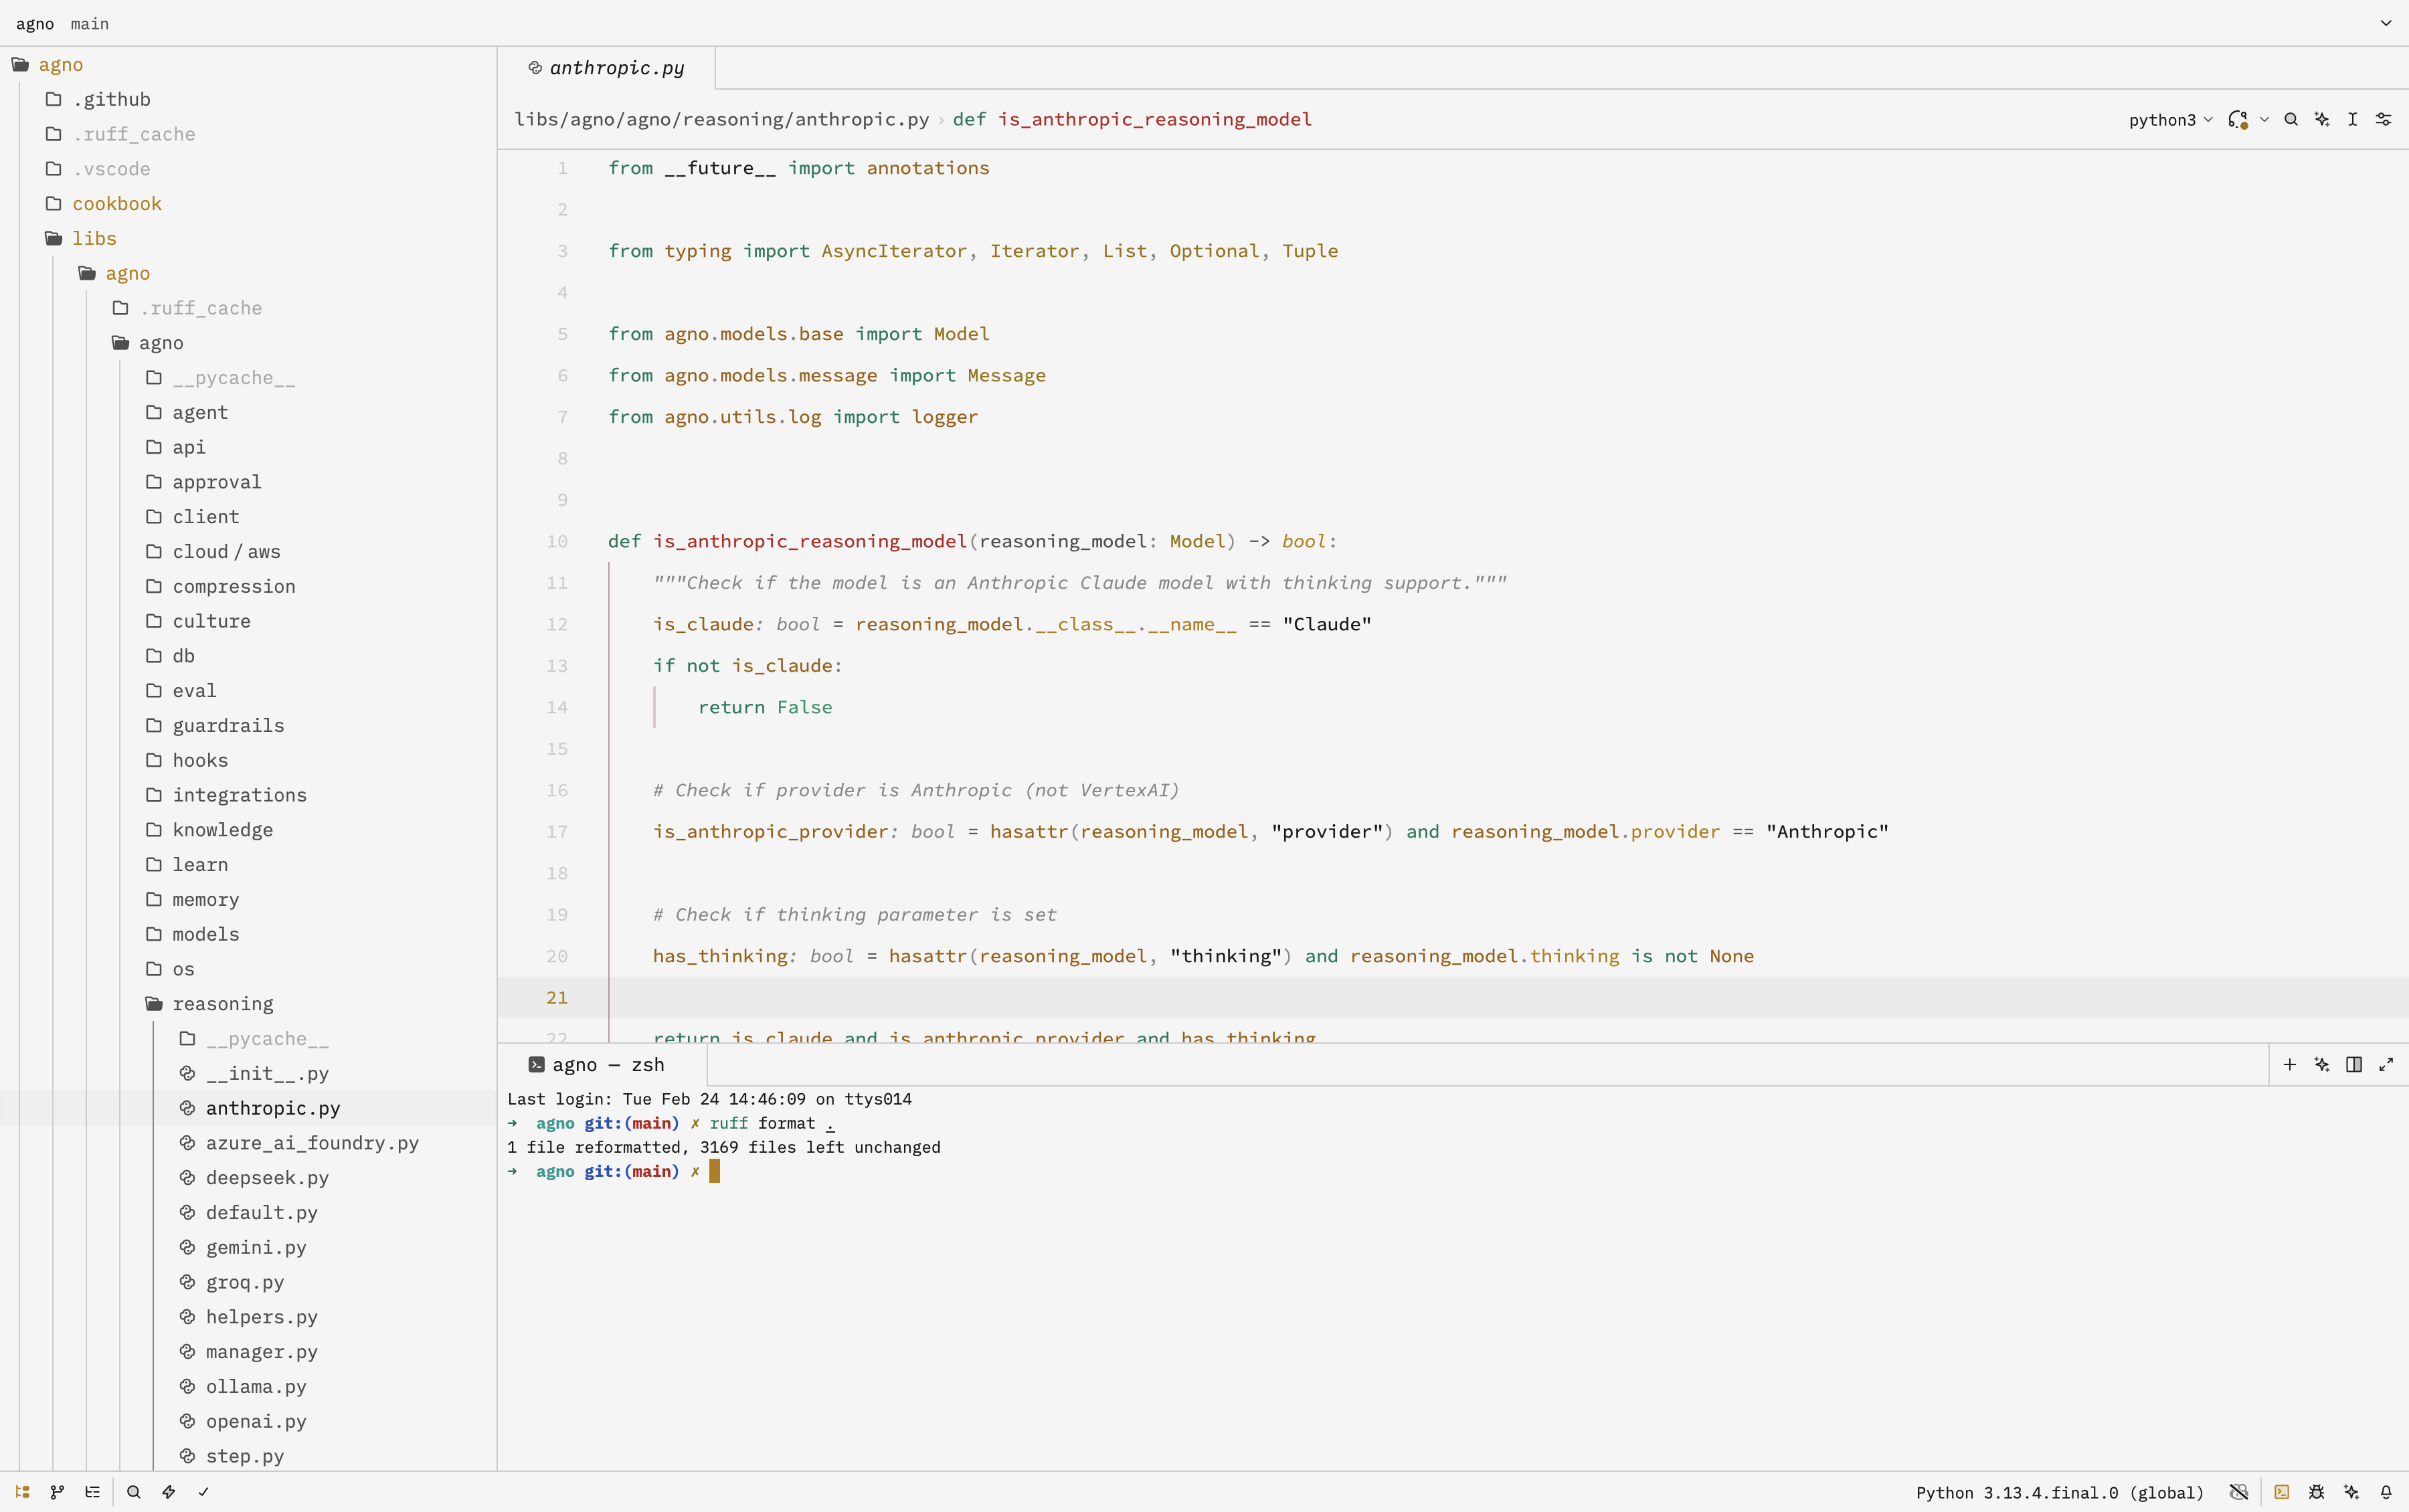Open __init__.py under reasoning

pyautogui.click(x=267, y=1073)
